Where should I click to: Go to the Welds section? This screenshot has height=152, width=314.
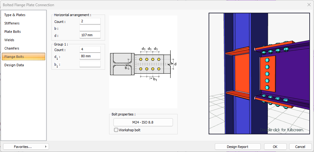[x=9, y=40]
